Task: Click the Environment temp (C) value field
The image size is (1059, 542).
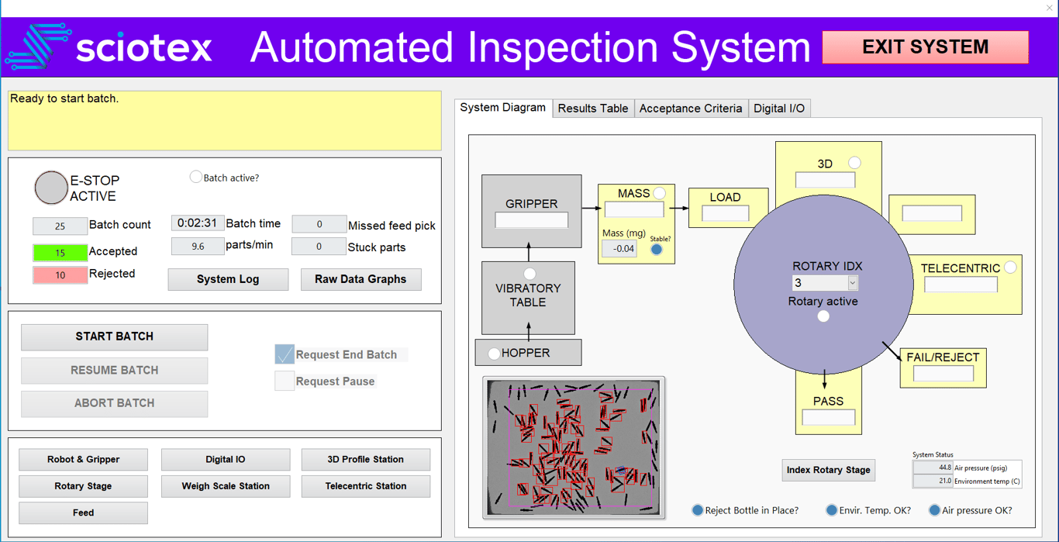Action: [933, 482]
